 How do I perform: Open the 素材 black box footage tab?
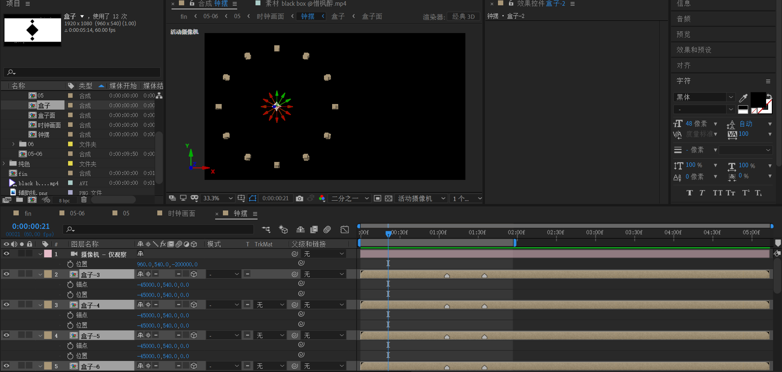pyautogui.click(x=306, y=4)
